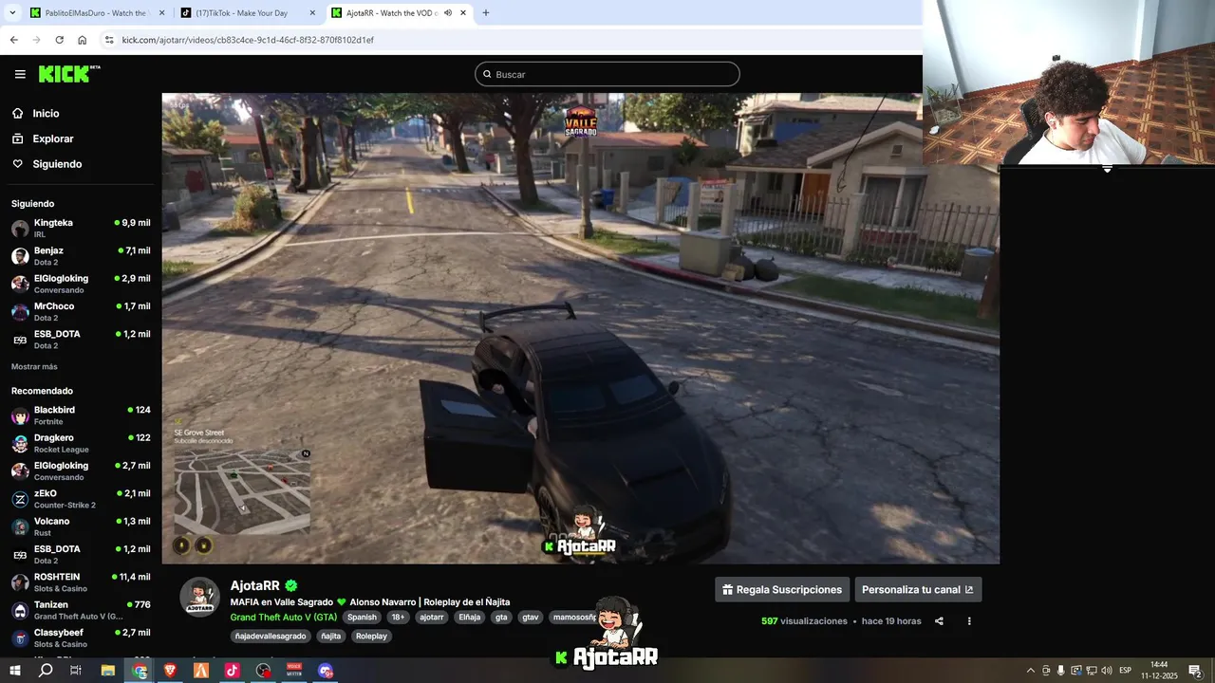Screen dimensions: 1215x683
Task: Open the volume tray icon
Action: (x=1106, y=671)
